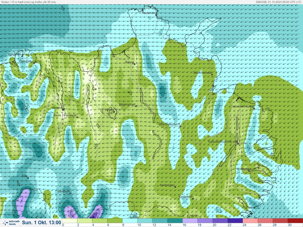Select the 18–20 m/s purple legend swatch
The image size is (303, 227).
tap(205, 221)
